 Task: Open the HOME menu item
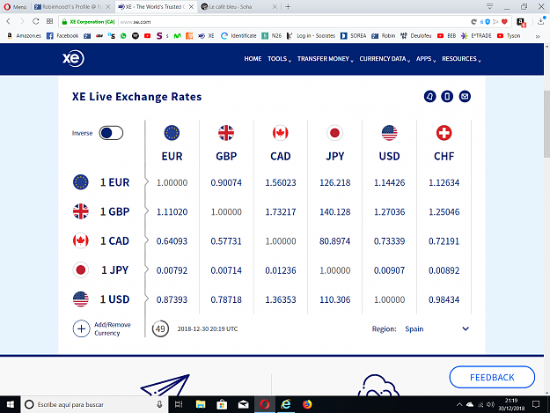point(253,59)
